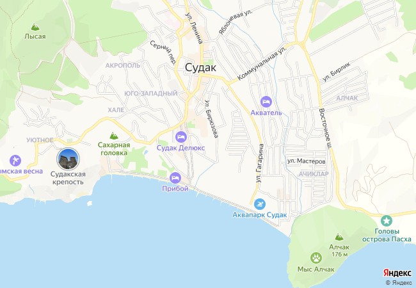Screen dimensions: 416x288
Task: Select the Алчак 176 м mountain icon
Action: pyautogui.click(x=339, y=237)
